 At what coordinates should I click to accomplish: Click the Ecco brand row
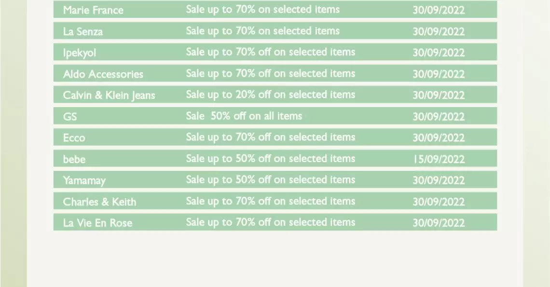click(x=275, y=137)
